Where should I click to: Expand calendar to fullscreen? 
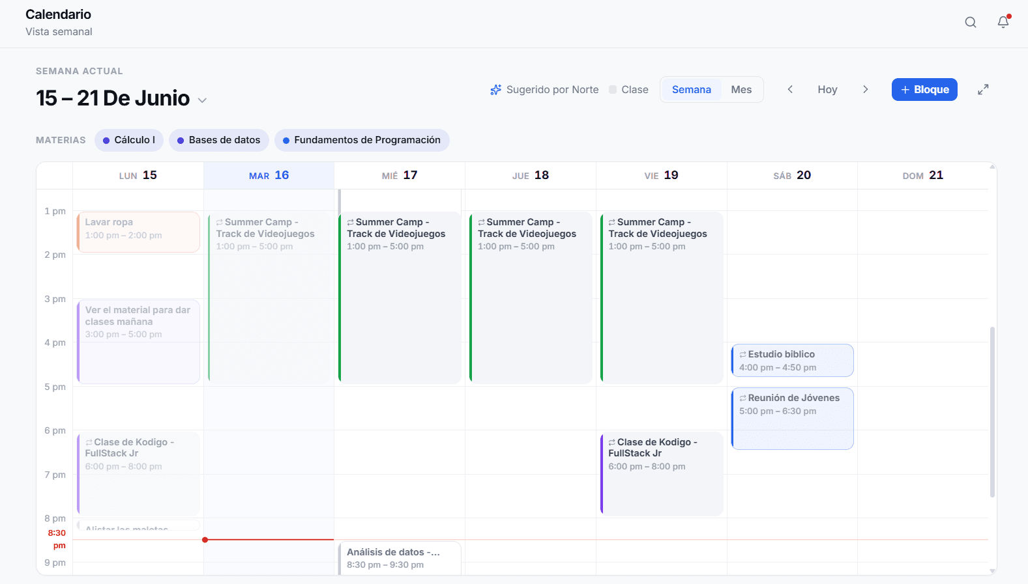coord(983,90)
